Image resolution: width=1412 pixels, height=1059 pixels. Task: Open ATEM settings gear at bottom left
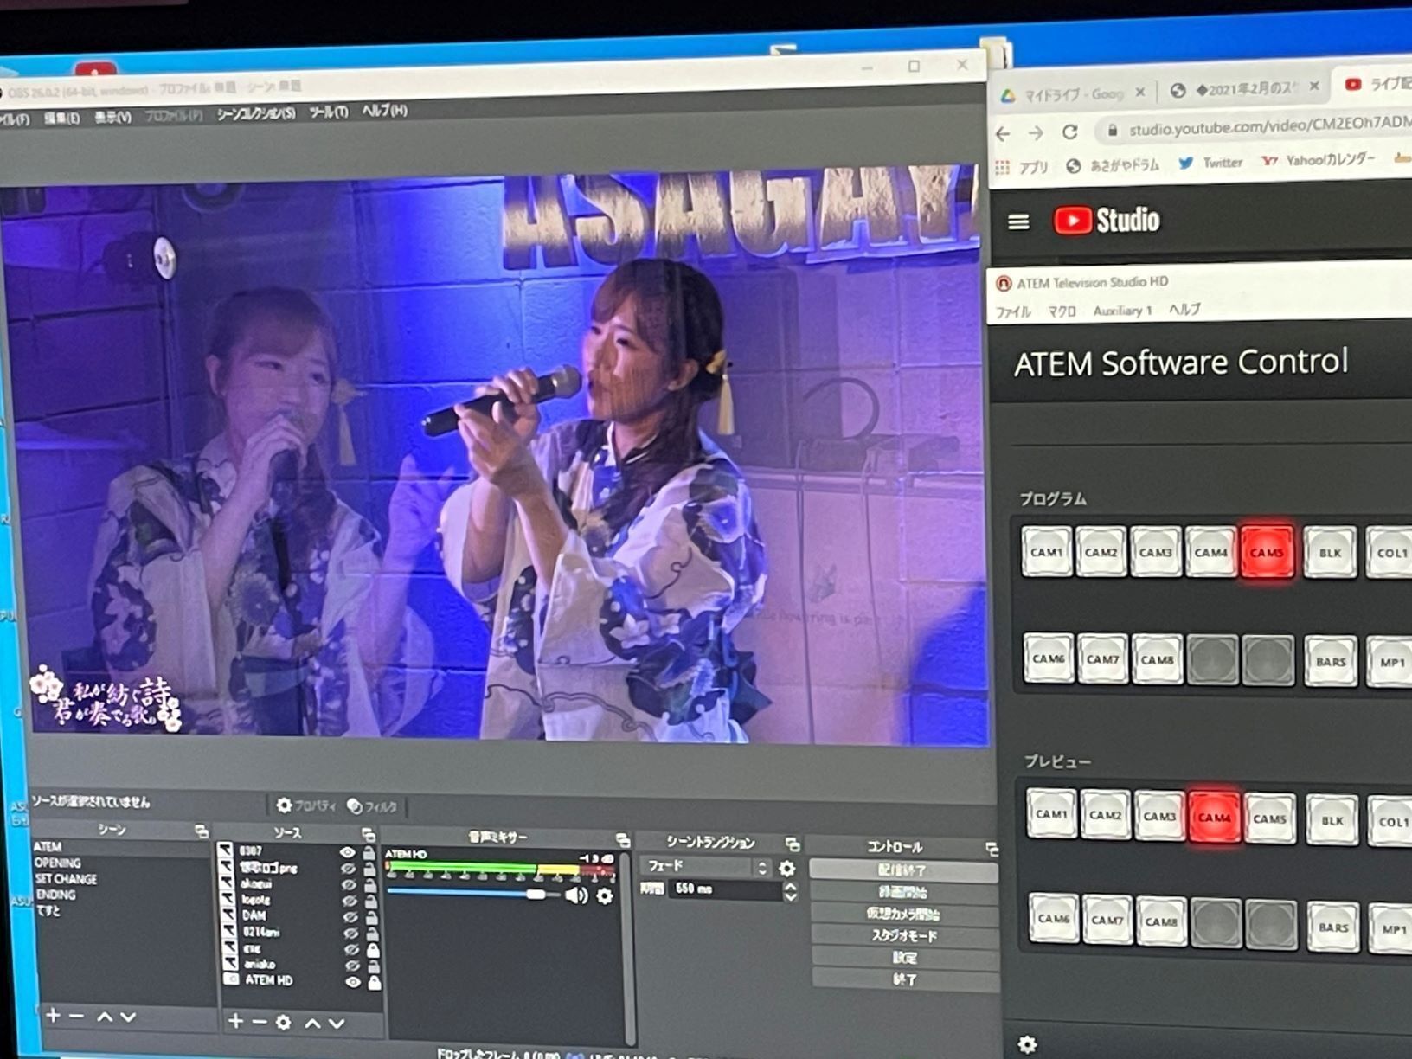pos(1027,1044)
